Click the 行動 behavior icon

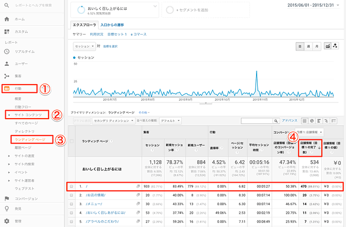[x=7, y=89]
